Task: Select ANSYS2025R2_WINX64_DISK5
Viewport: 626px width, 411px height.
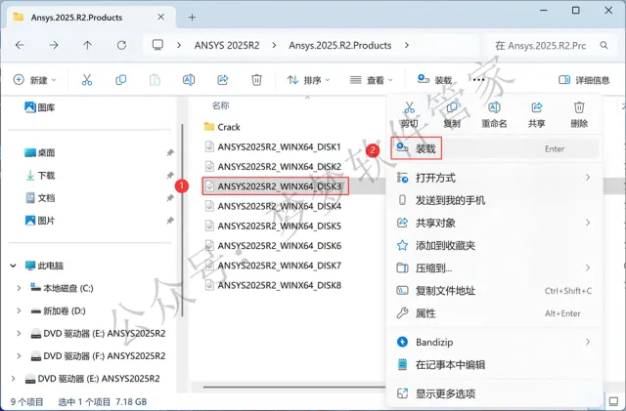Action: [x=273, y=226]
